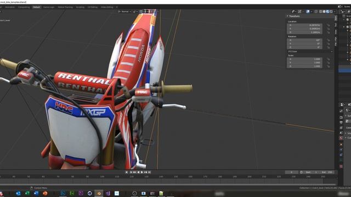Open the XYZ Euler rotation mode dropdown

[x=310, y=51]
